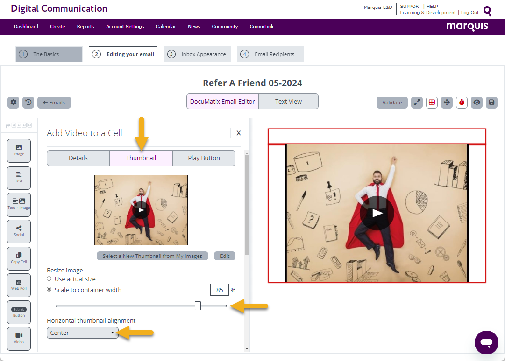Open the Community menu
The image size is (505, 361).
225,27
